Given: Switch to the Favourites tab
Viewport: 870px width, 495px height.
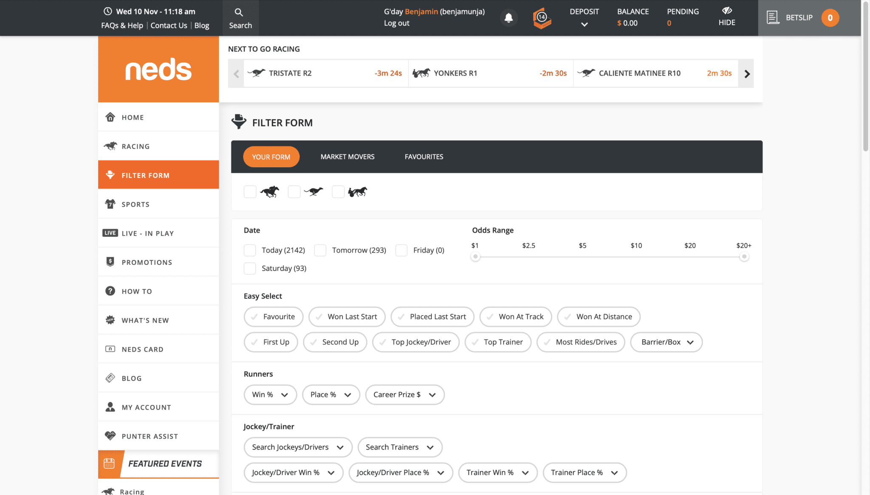Looking at the screenshot, I should [424, 157].
